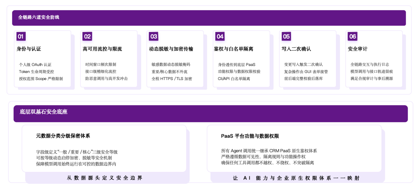Screen dimensions: 419x192
Task: Click the 06 number badge
Action: pyautogui.click(x=353, y=36)
